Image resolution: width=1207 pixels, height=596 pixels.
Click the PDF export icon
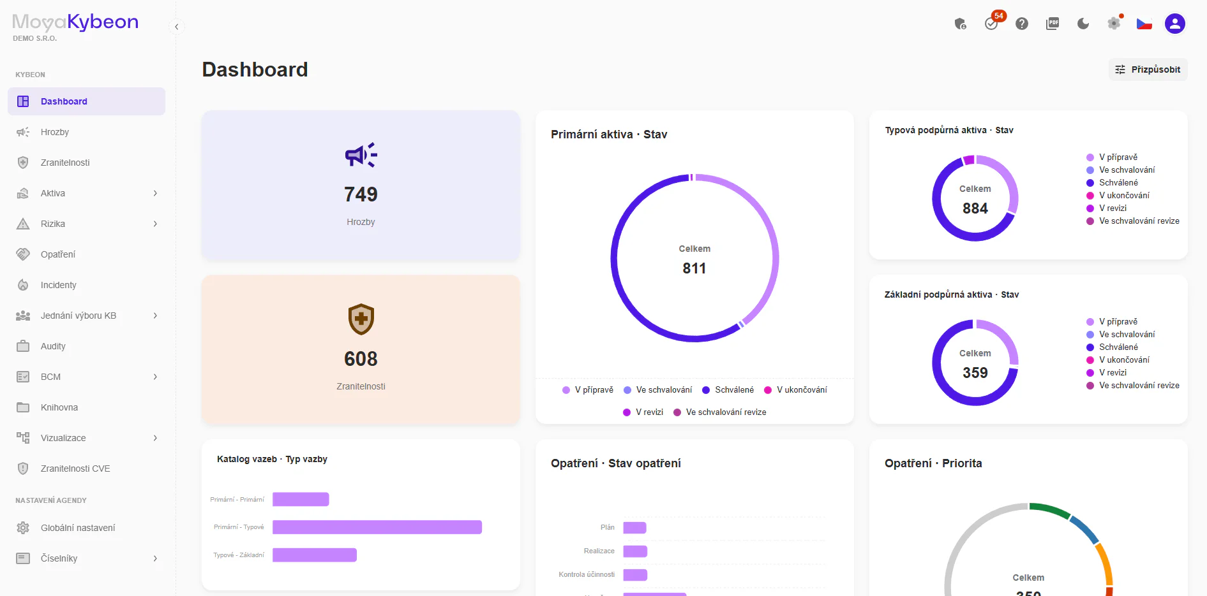pos(1053,24)
